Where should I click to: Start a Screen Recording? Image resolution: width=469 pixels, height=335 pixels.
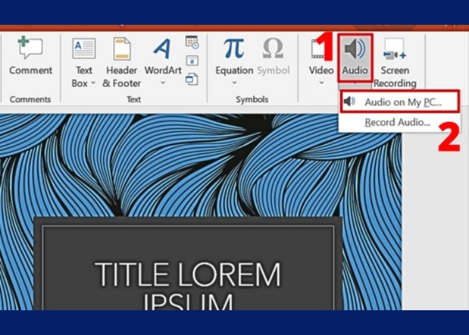pos(395,62)
